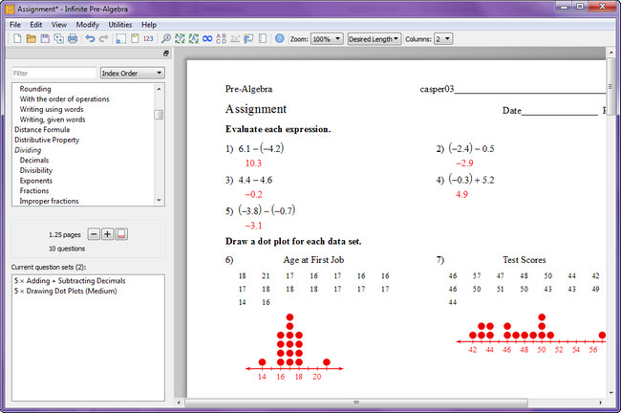The height and width of the screenshot is (413, 621).
Task: Undo the last action
Action: 90,38
